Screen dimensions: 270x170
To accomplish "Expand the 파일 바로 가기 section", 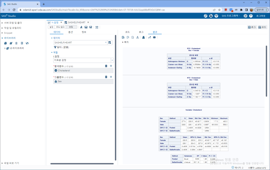I will [2, 163].
